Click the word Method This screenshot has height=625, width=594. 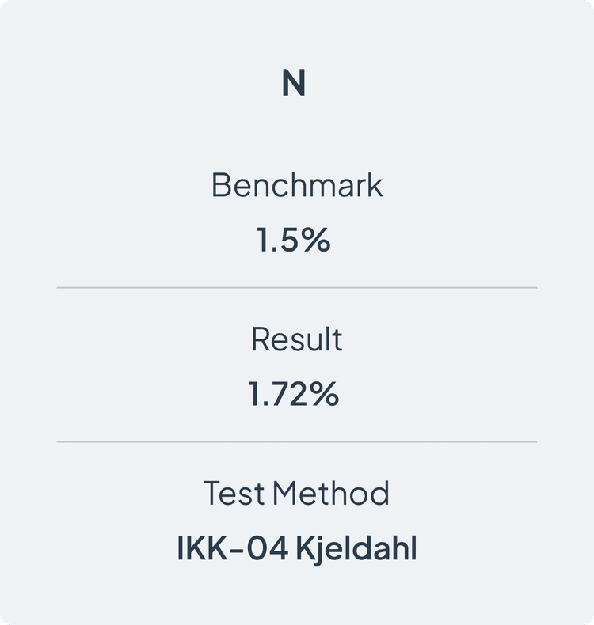[331, 494]
